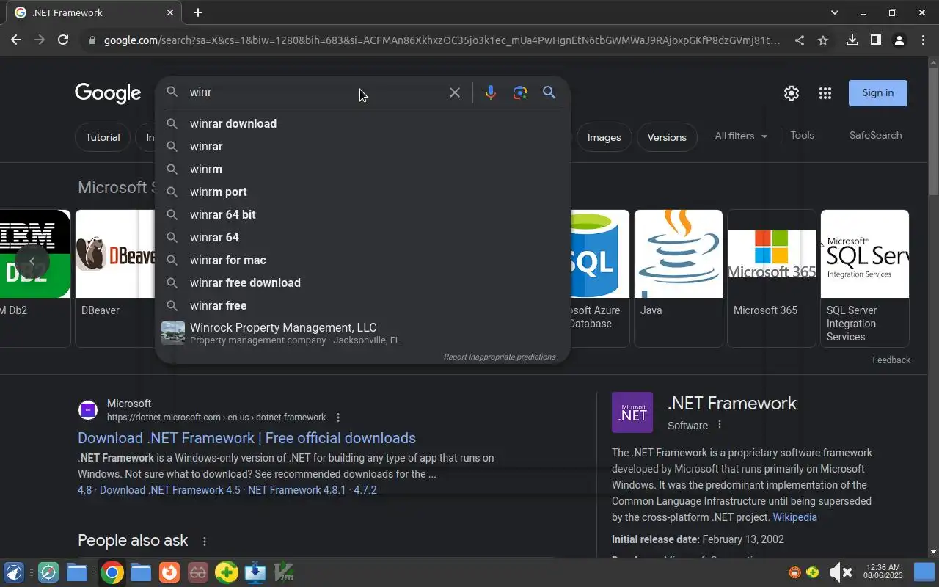Open Google quick settings gear
This screenshot has width=939, height=587.
[791, 93]
